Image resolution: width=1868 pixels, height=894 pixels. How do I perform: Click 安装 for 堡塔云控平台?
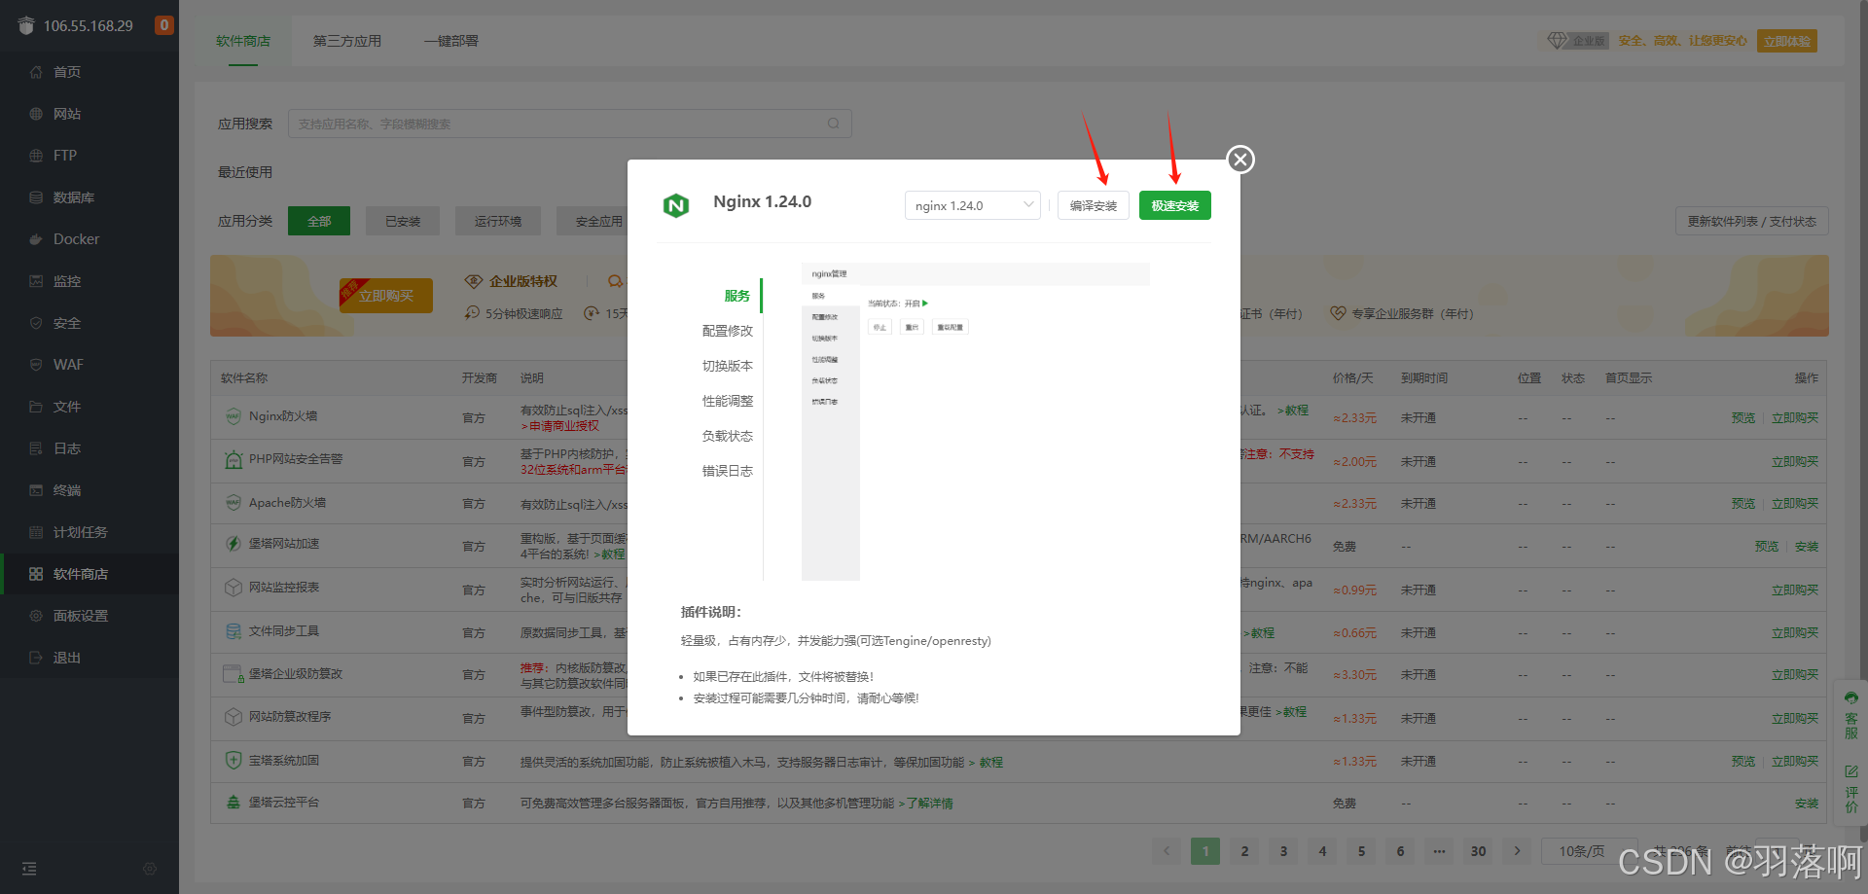pyautogui.click(x=1807, y=803)
